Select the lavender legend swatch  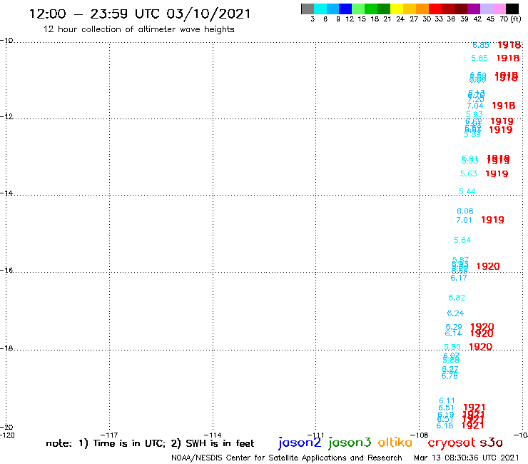486,9
